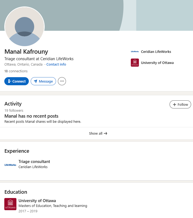Click Show all activity link

(98, 133)
